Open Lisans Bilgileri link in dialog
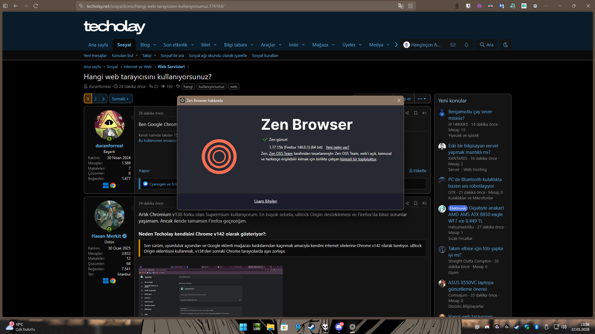The image size is (595, 334). (x=266, y=201)
